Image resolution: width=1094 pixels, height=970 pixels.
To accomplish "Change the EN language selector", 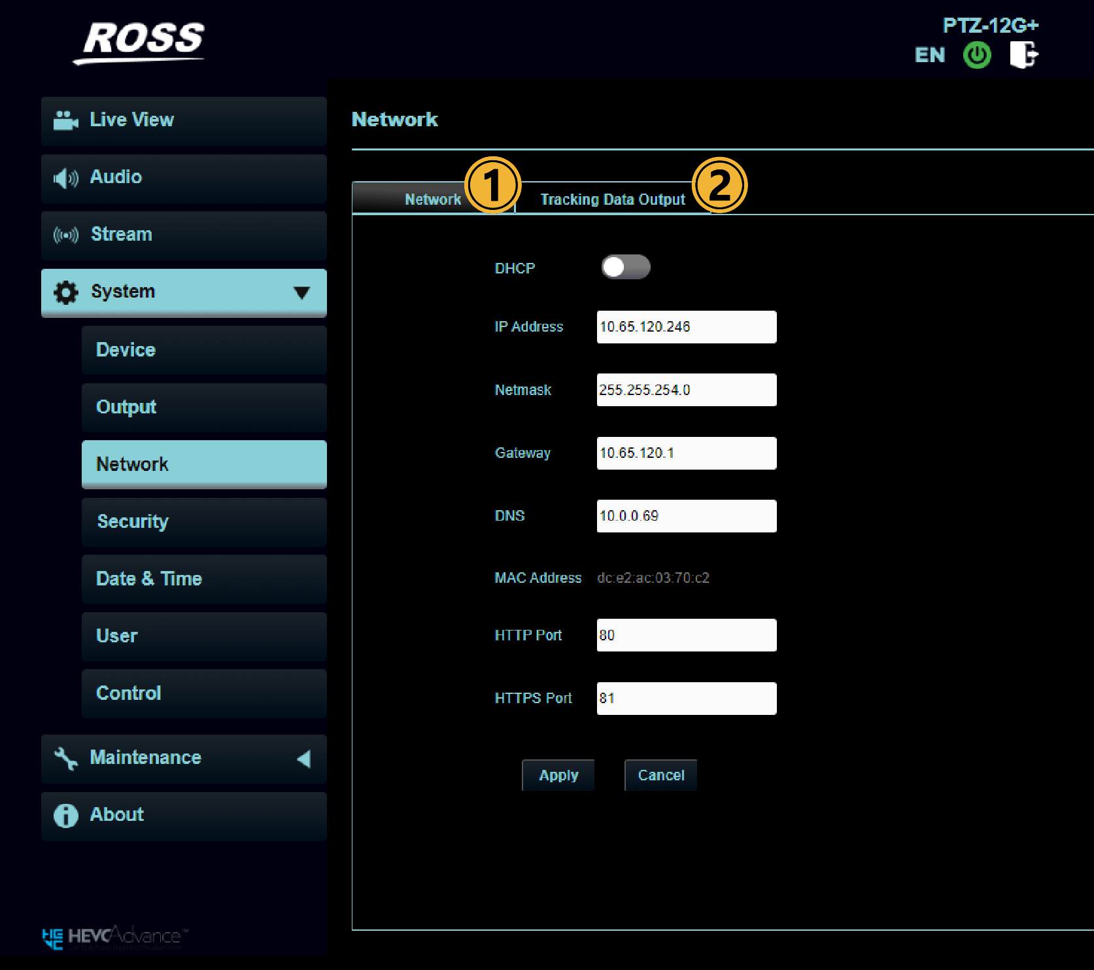I will pyautogui.click(x=929, y=55).
